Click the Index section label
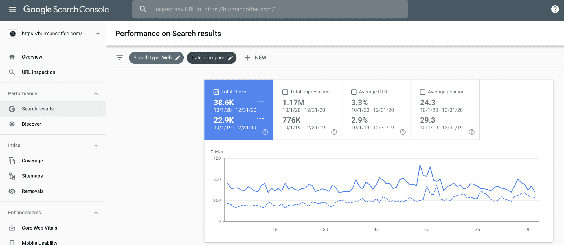564x245 pixels. [14, 145]
